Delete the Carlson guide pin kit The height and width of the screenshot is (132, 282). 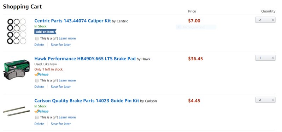pyautogui.click(x=39, y=124)
